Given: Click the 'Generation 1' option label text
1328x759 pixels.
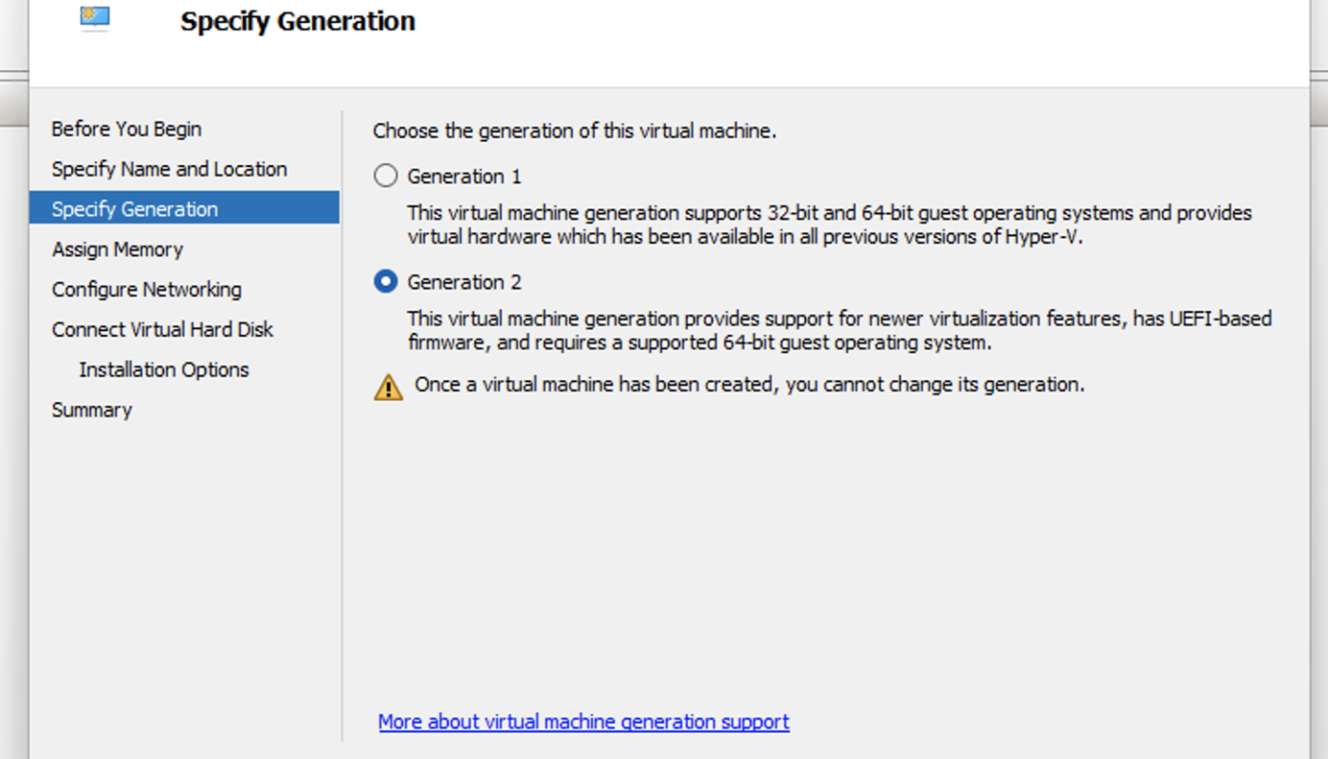Looking at the screenshot, I should click(x=464, y=176).
